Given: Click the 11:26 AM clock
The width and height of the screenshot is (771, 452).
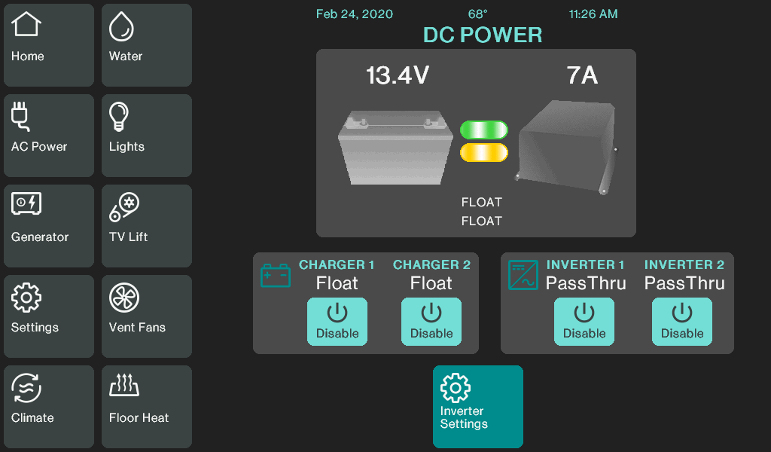Looking at the screenshot, I should pos(593,14).
